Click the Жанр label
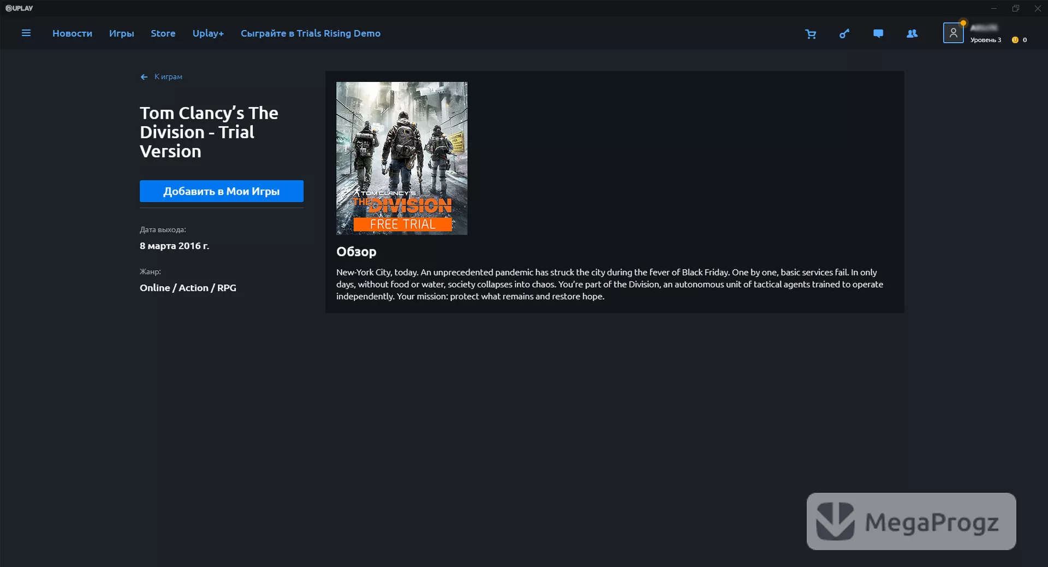 (150, 272)
